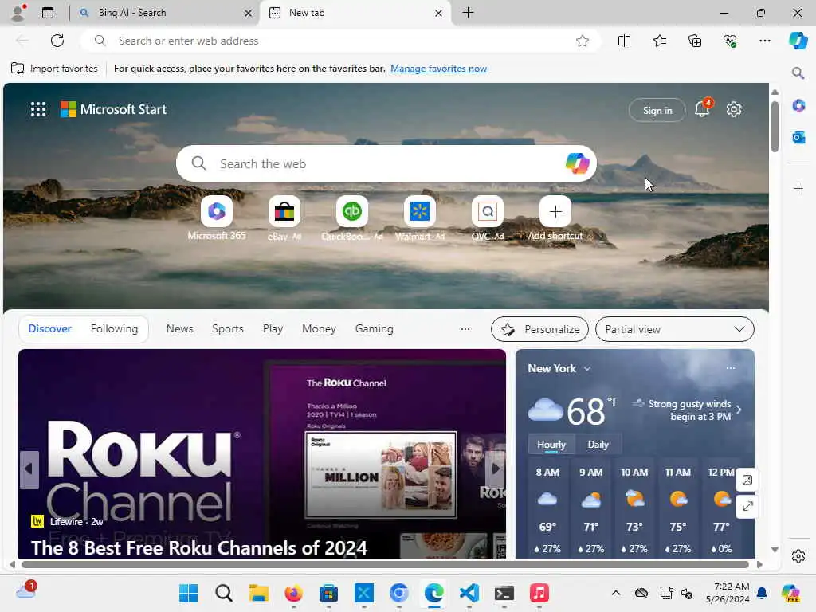Viewport: 816px width, 612px height.
Task: Open Visual Studio Code from taskbar
Action: click(469, 593)
